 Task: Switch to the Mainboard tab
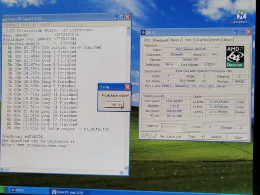click(161, 40)
